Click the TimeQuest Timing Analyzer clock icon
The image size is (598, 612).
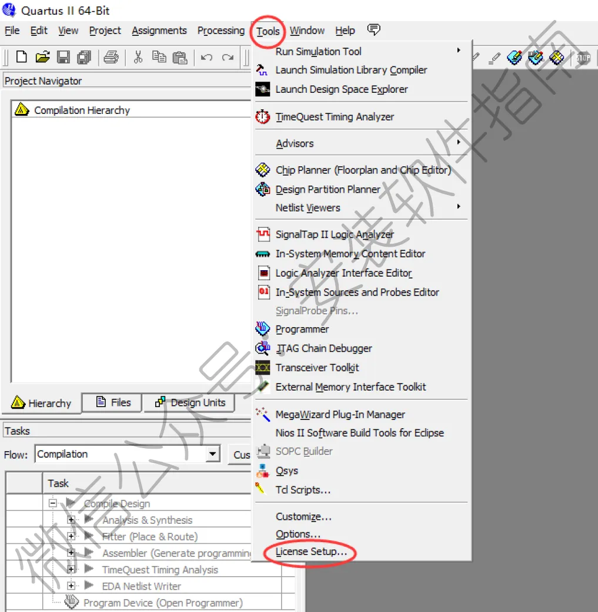[263, 117]
